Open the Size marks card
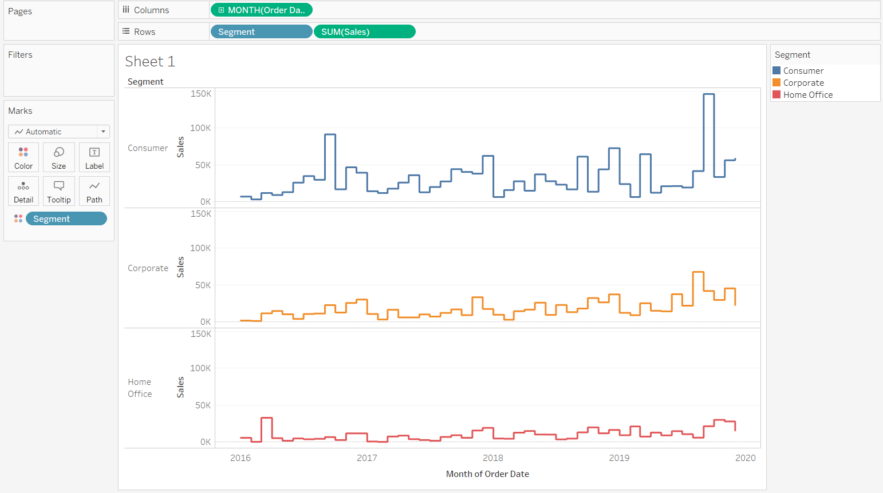The image size is (883, 493). tap(58, 157)
